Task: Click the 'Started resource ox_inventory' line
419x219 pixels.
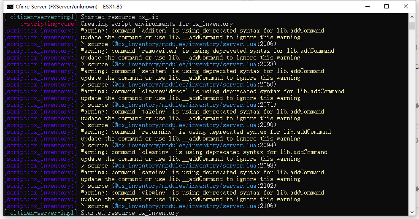Action: [x=130, y=213]
